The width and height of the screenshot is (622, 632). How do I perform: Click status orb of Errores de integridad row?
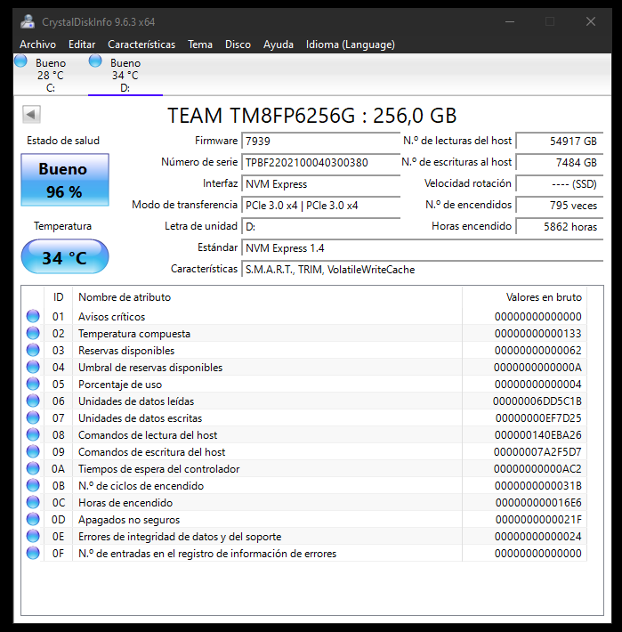click(33, 537)
